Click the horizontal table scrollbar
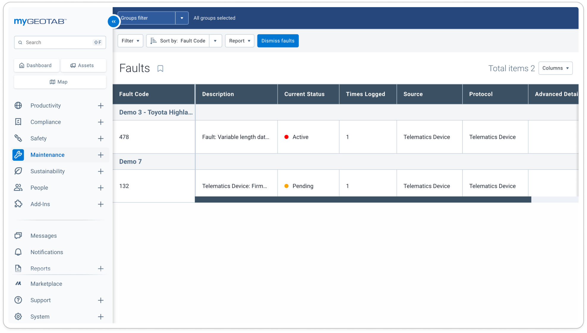The width and height of the screenshot is (587, 333). (x=363, y=200)
